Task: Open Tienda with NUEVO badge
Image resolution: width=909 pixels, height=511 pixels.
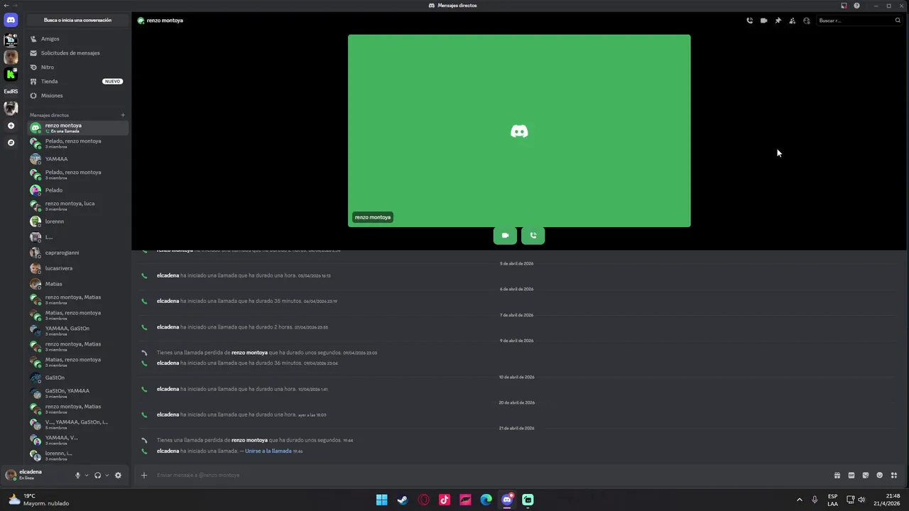Action: (78, 82)
